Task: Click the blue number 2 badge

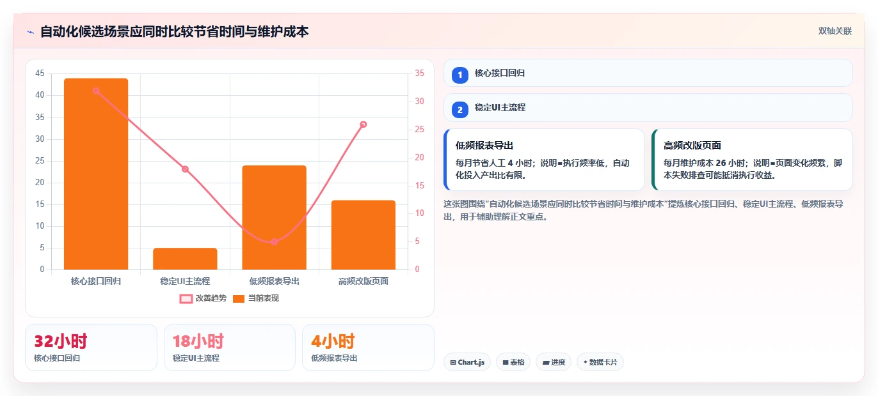Action: [x=460, y=110]
